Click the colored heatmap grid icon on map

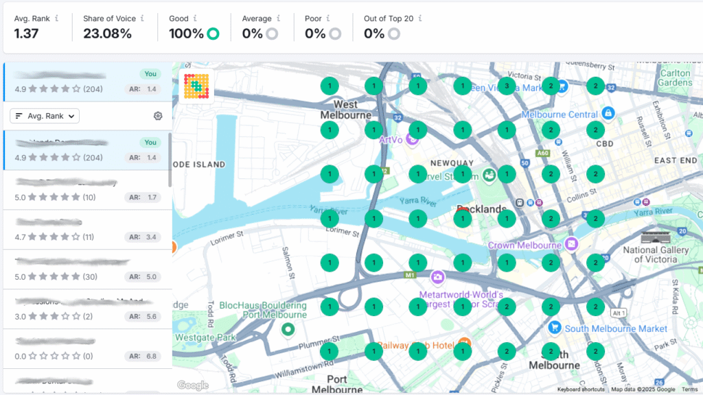pyautogui.click(x=196, y=86)
